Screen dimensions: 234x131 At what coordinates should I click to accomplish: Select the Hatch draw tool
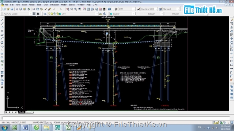pyautogui.click(x=2, y=72)
